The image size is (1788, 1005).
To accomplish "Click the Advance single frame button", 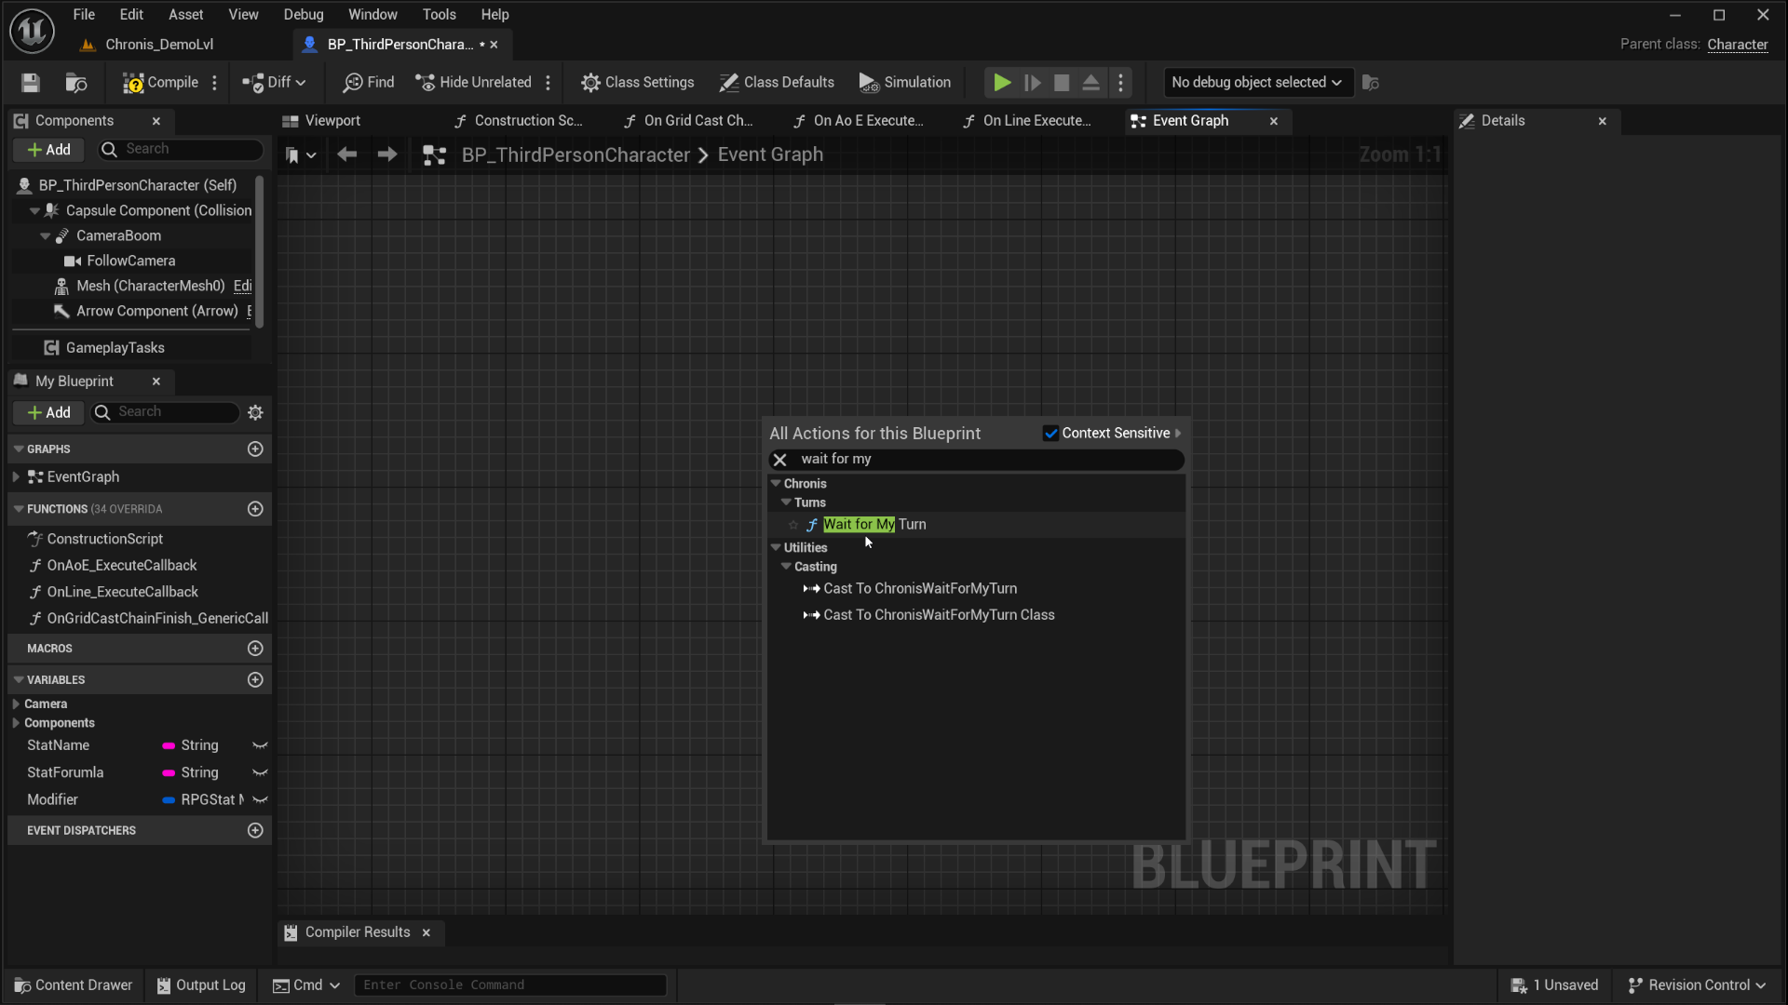I will click(1032, 83).
